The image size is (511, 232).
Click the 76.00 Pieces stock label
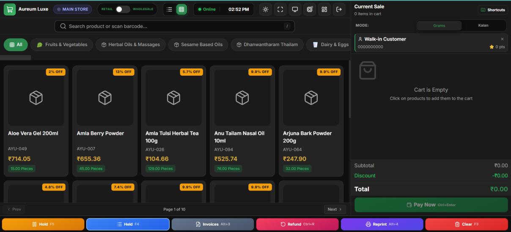228,169
